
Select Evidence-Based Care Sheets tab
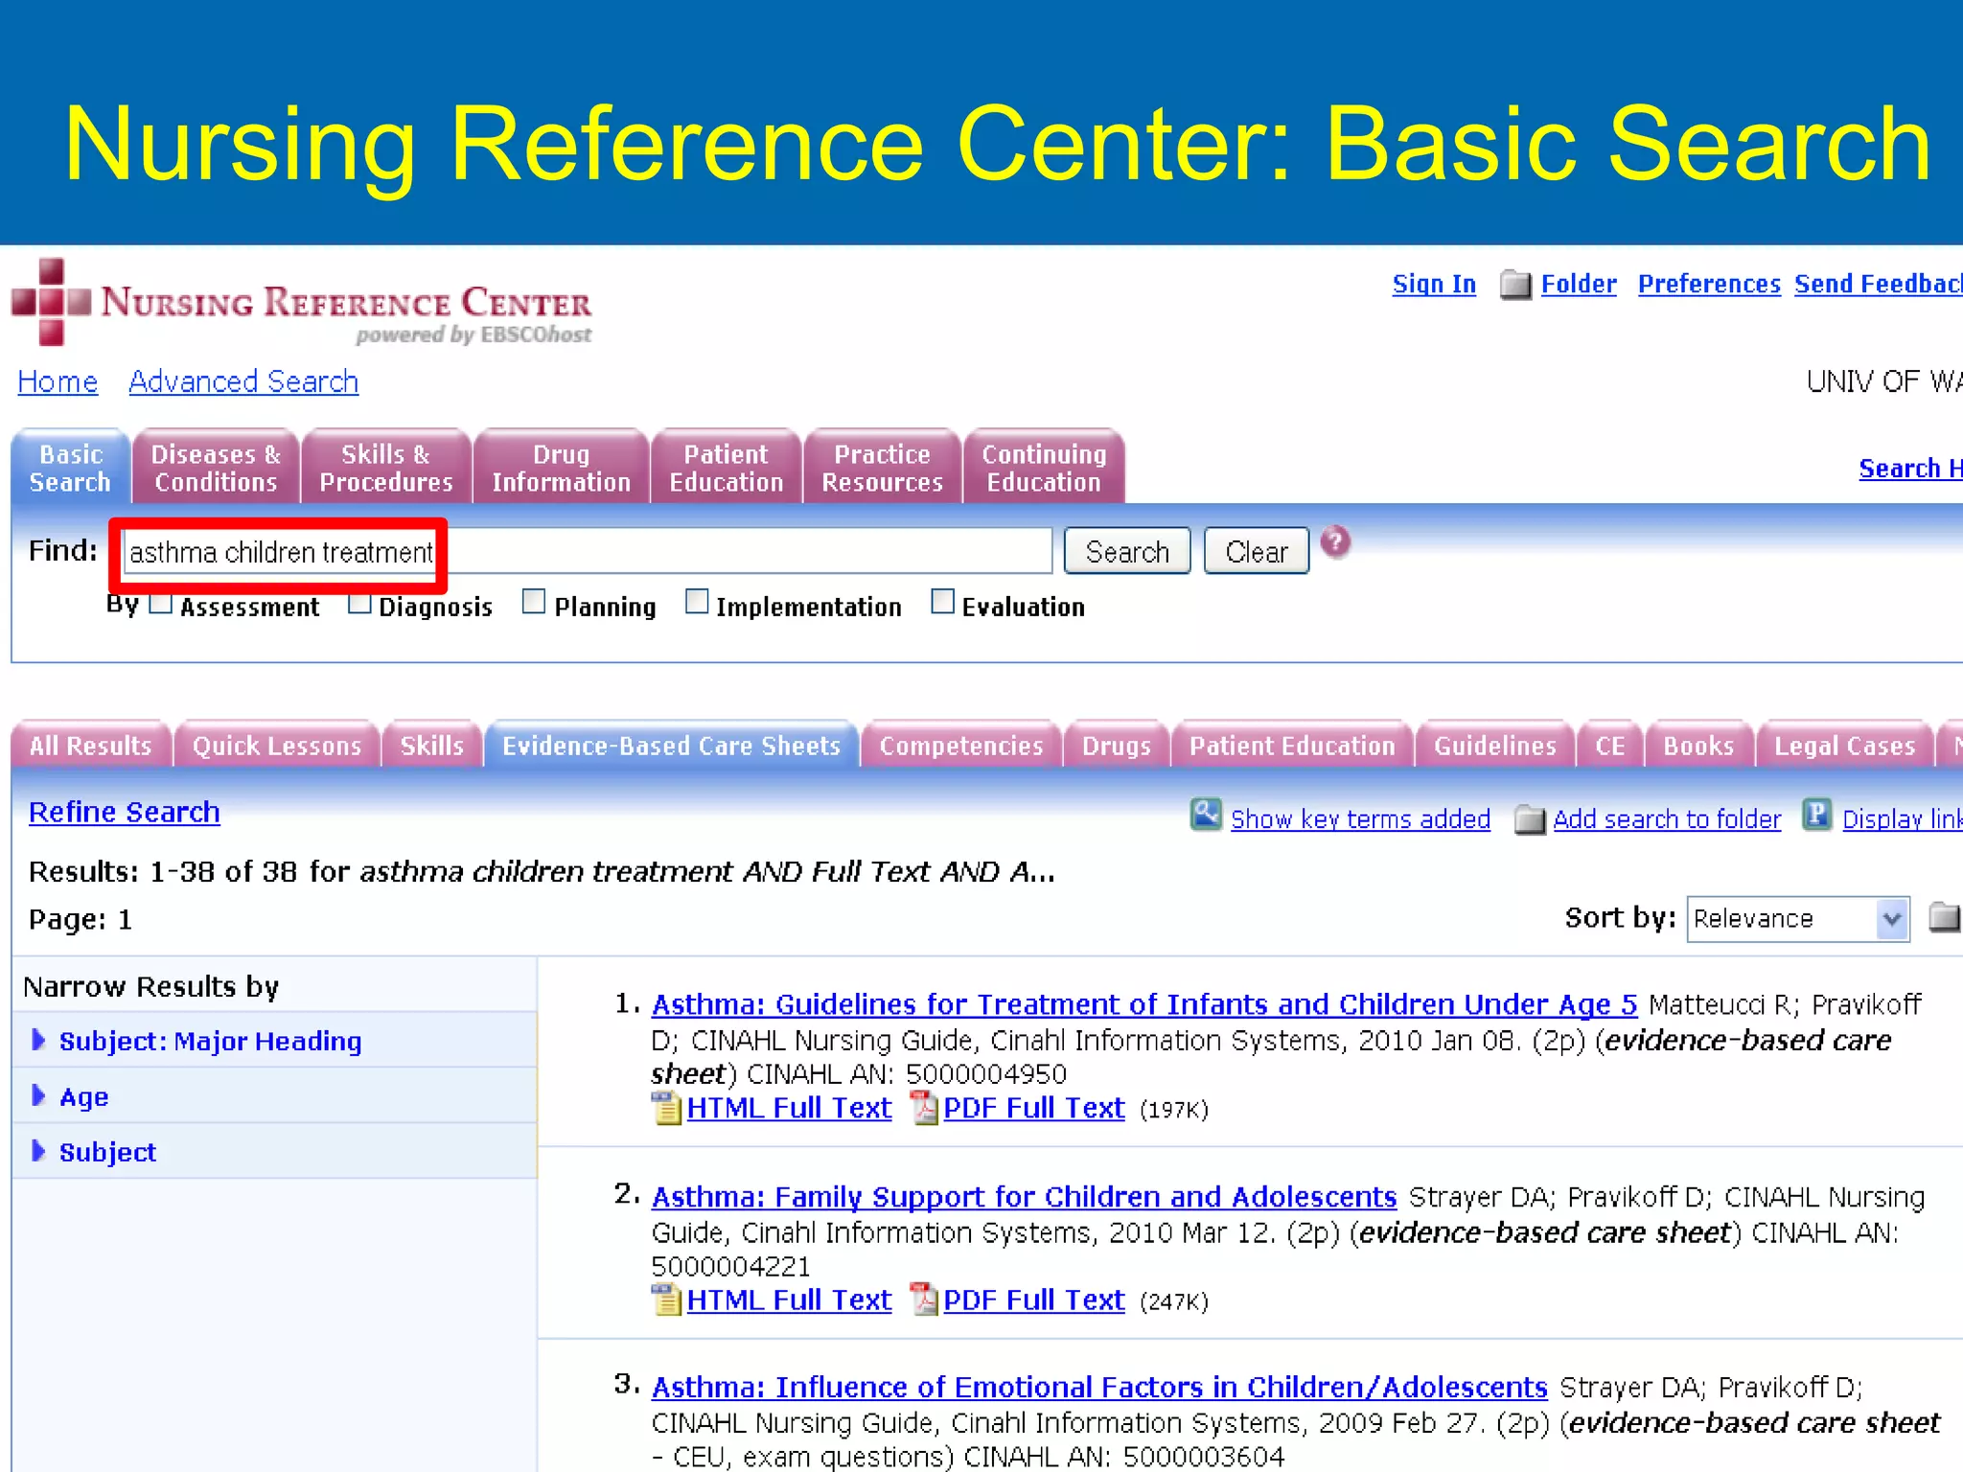coord(671,746)
